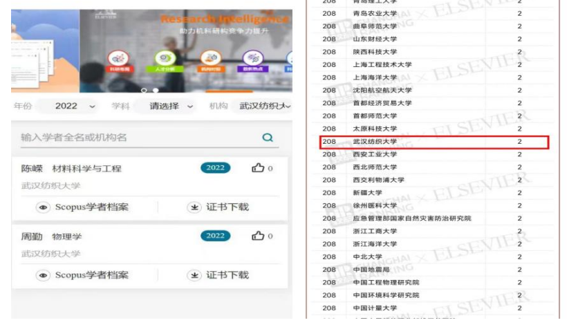Select the 浙江海洋大学 table row
This screenshot has height=327, width=567.
(434, 244)
